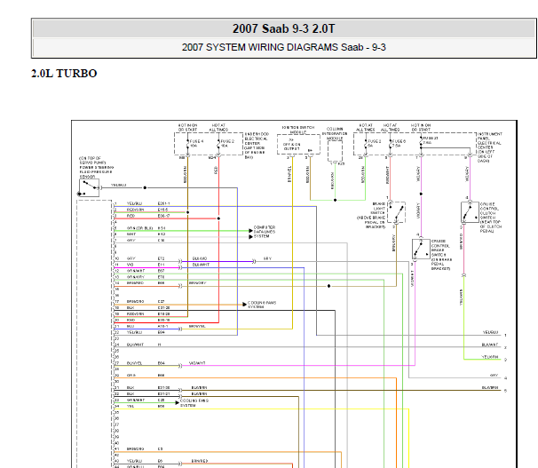Click the "GRY" output label at right edge
The width and height of the screenshot is (538, 468).
494,376
